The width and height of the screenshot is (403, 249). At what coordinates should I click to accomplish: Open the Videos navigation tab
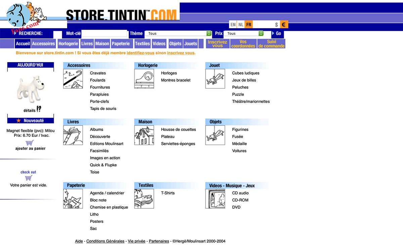159,44
